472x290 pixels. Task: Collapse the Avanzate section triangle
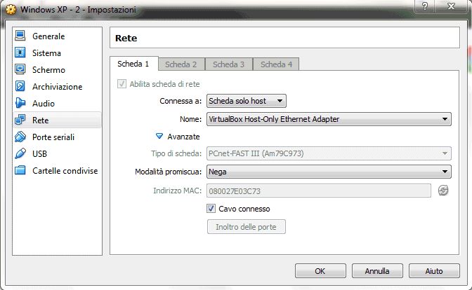[x=159, y=136]
